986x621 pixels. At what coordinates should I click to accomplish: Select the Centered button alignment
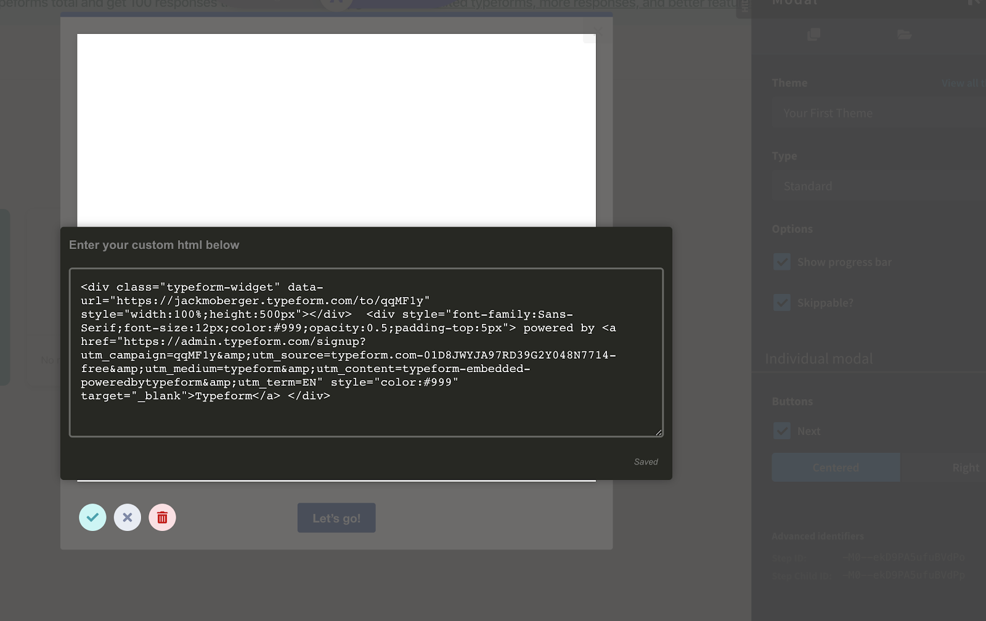point(836,468)
